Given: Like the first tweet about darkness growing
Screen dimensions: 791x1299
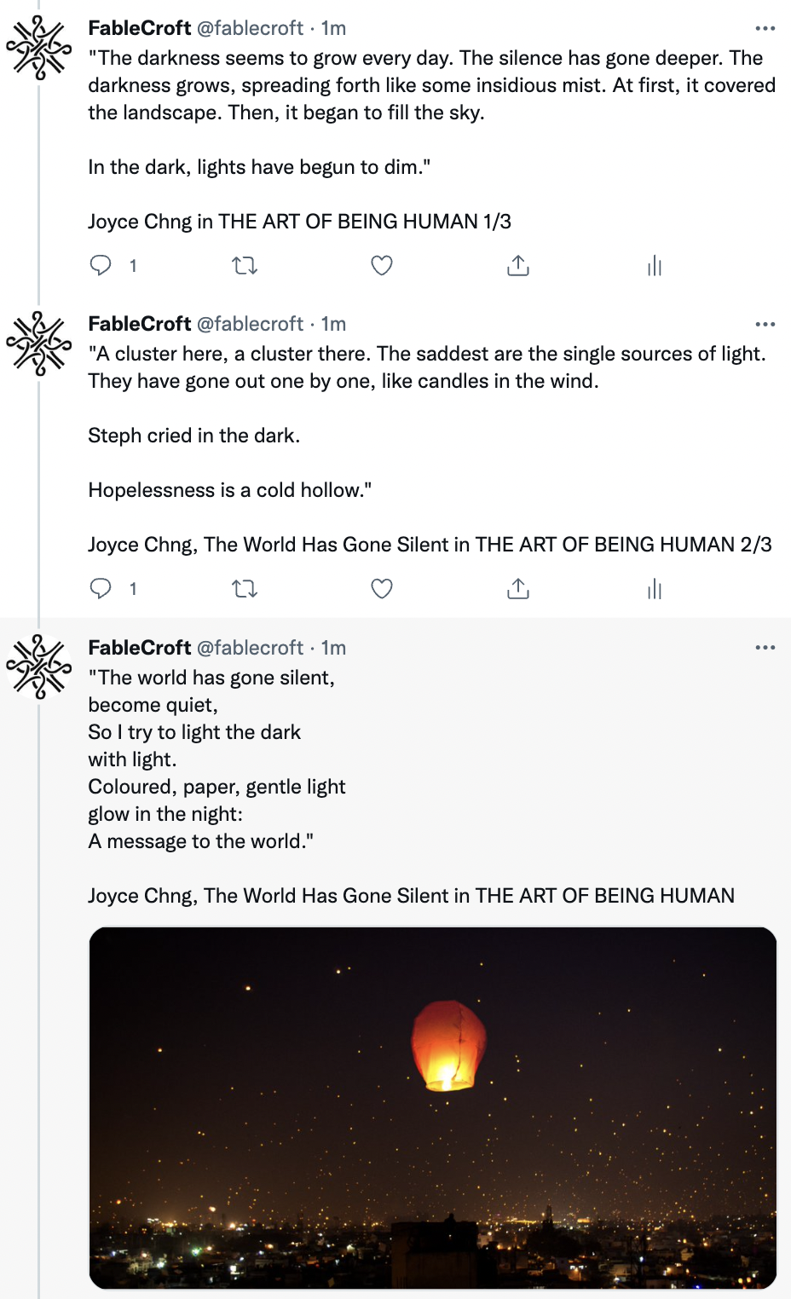Looking at the screenshot, I should 382,266.
